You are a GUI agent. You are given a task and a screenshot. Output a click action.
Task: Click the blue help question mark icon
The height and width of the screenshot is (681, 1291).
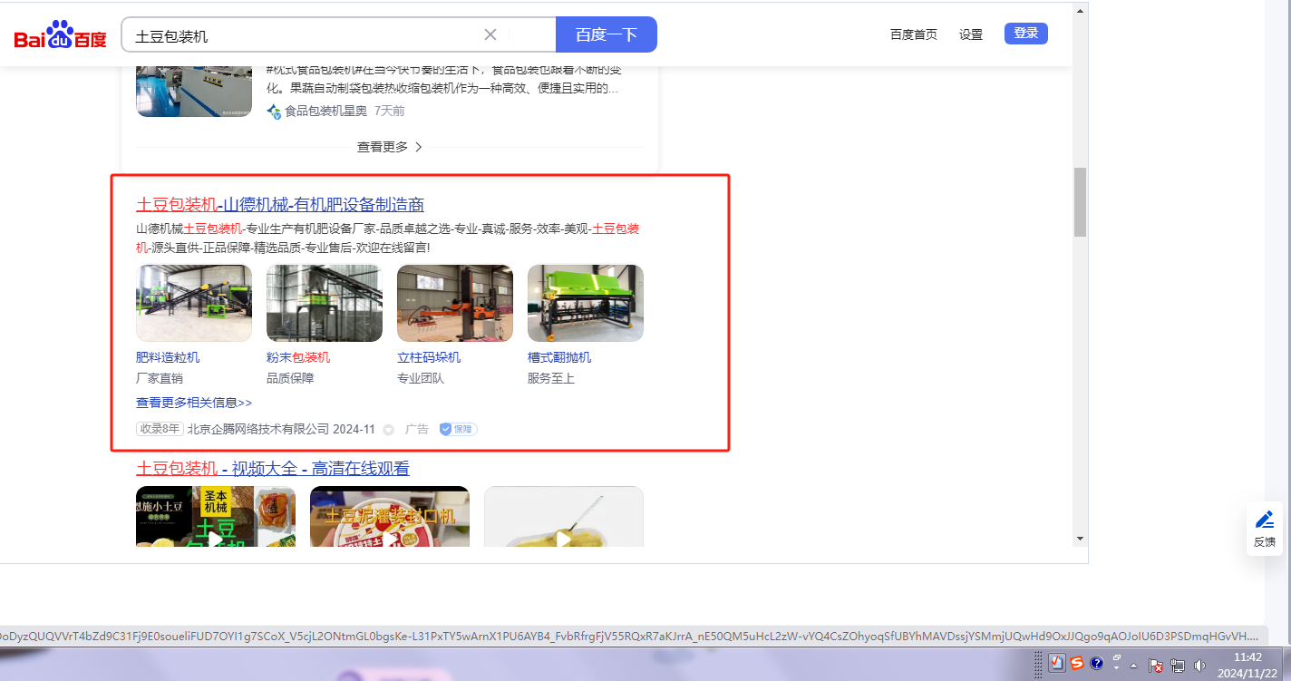(x=1097, y=663)
